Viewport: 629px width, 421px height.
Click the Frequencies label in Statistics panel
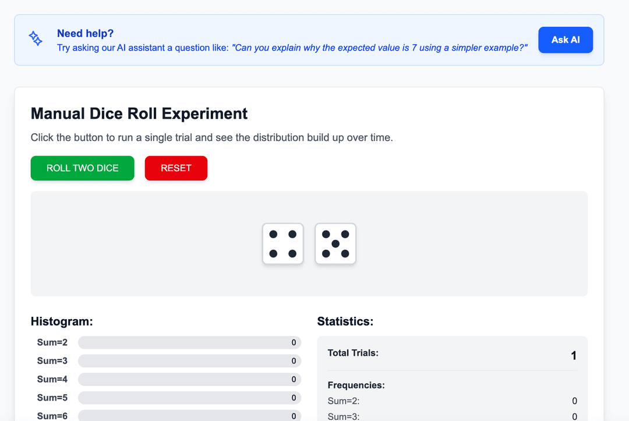[x=356, y=385]
